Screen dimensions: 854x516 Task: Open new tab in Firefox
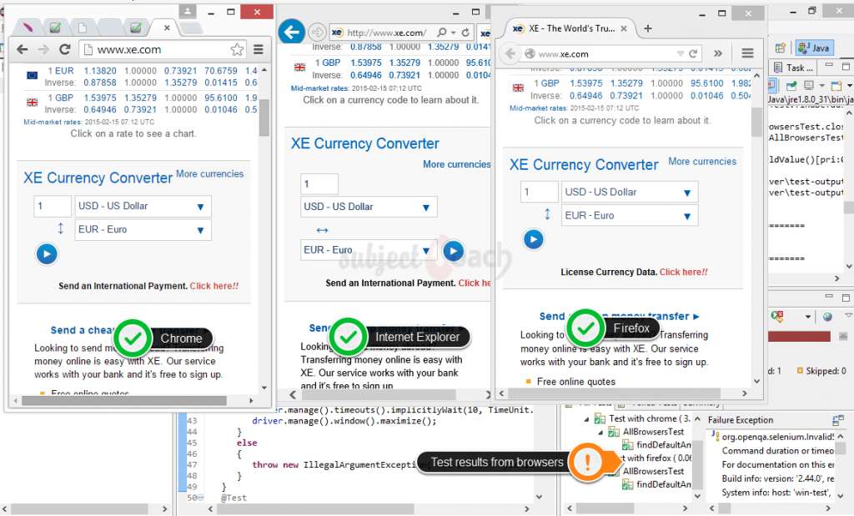tap(648, 28)
